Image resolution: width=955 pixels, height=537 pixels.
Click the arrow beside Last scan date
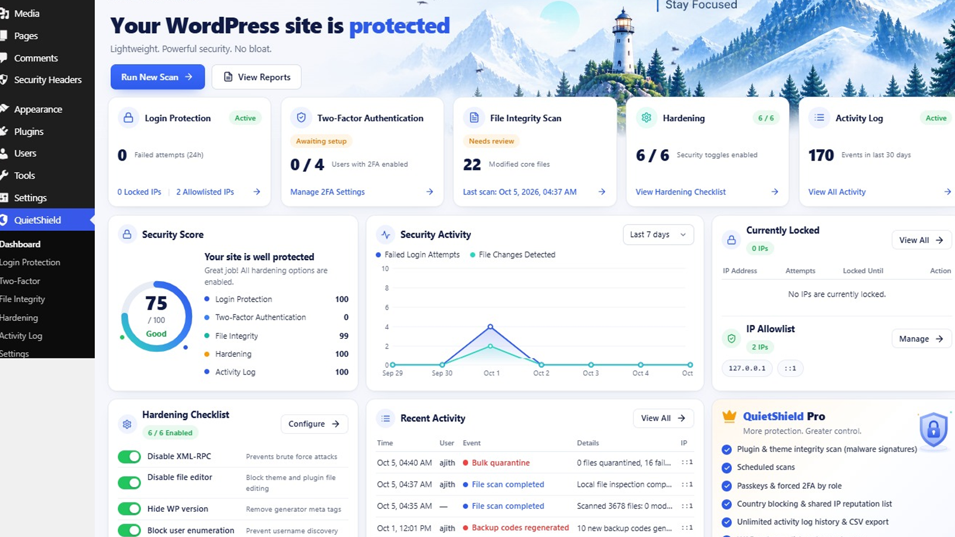pos(602,192)
